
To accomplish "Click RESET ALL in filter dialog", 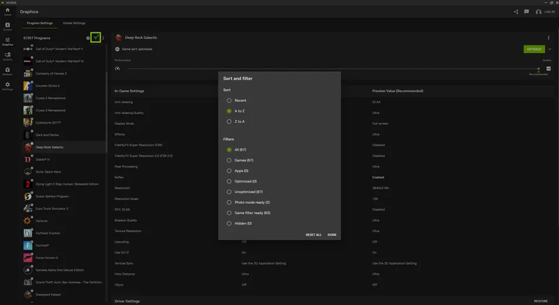I will [x=313, y=235].
